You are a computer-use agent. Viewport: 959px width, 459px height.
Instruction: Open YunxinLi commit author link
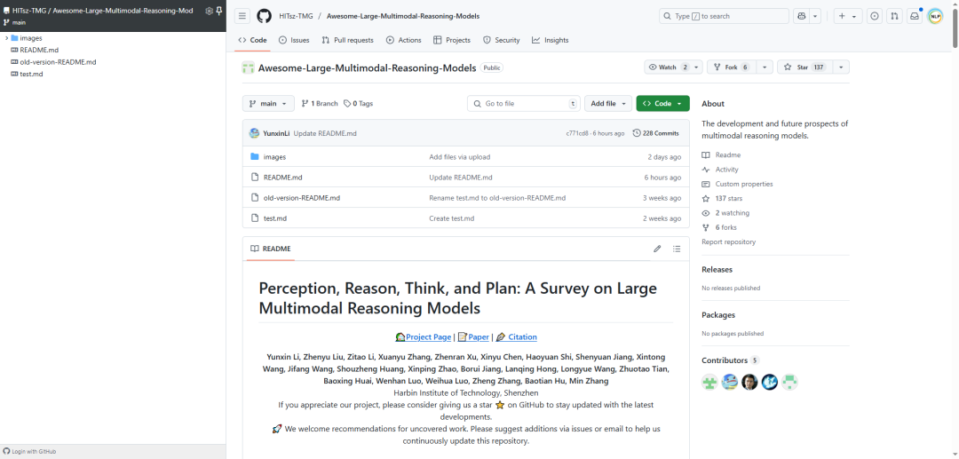point(276,133)
